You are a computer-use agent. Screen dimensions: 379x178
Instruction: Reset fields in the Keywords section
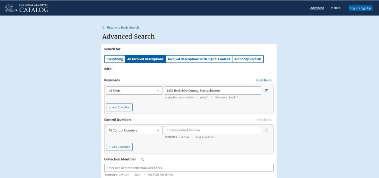(263, 80)
